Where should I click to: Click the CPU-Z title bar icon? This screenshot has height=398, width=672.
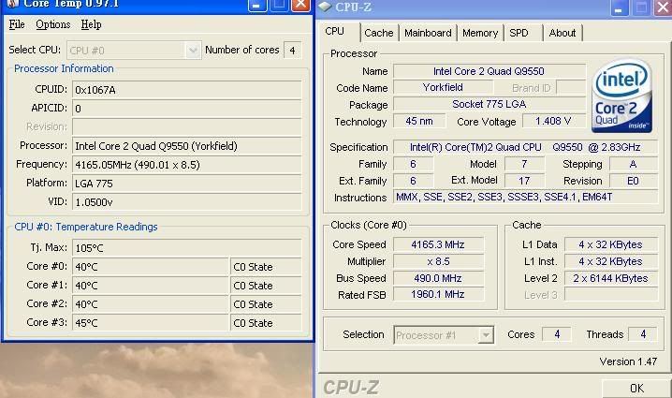[325, 7]
